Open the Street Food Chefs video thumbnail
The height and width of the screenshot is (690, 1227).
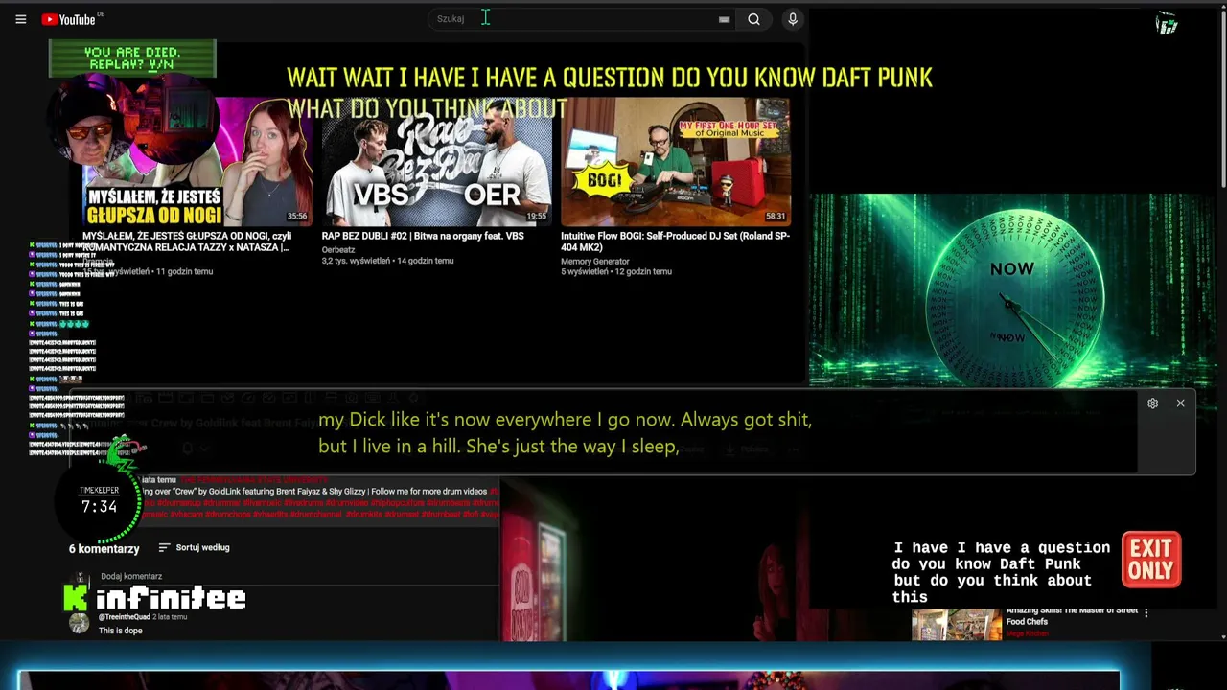click(957, 624)
